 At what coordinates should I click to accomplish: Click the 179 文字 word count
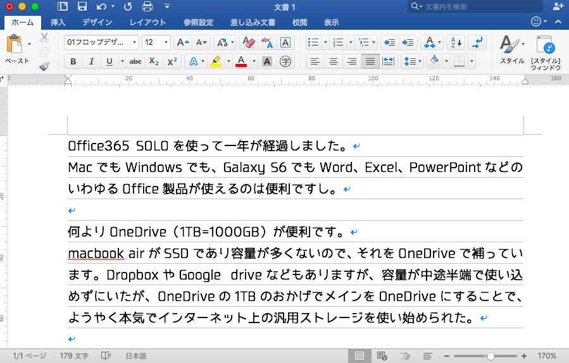[74, 356]
